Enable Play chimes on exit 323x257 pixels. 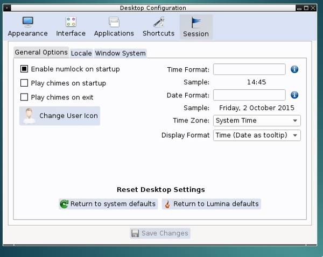tap(24, 97)
